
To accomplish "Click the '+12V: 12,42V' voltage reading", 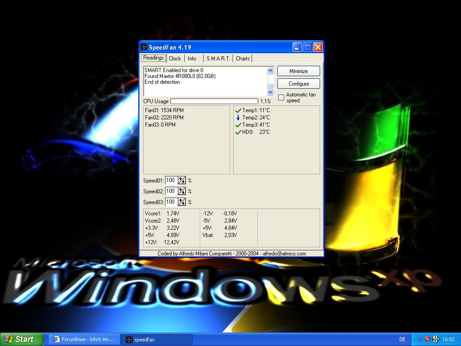I will pos(162,242).
